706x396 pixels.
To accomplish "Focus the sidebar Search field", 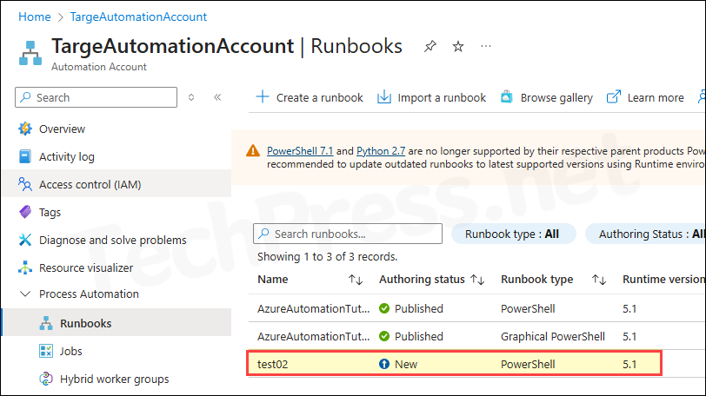I will point(96,97).
